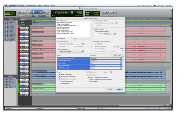Uncheck Tempo / Meter Map checkbox
The height and width of the screenshot is (117, 181).
(59, 74)
